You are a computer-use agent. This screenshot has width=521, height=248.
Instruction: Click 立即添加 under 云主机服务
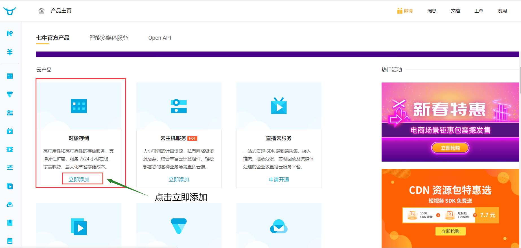tap(179, 179)
